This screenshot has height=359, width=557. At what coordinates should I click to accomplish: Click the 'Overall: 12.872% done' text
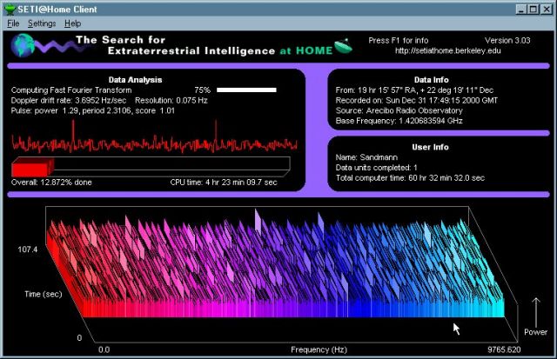click(51, 183)
